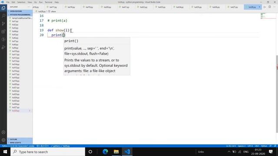Open the Terminal menu
The image size is (278, 156).
click(x=48, y=2)
